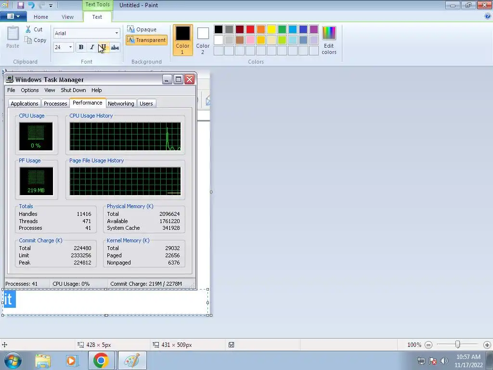The width and height of the screenshot is (493, 370).
Task: Select Color 1 foreground button
Action: pos(182,40)
